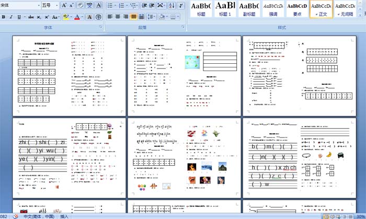Screen dimensions: 366x219
Task: Increase font size with Grow Font
Action: click(x=64, y=5)
